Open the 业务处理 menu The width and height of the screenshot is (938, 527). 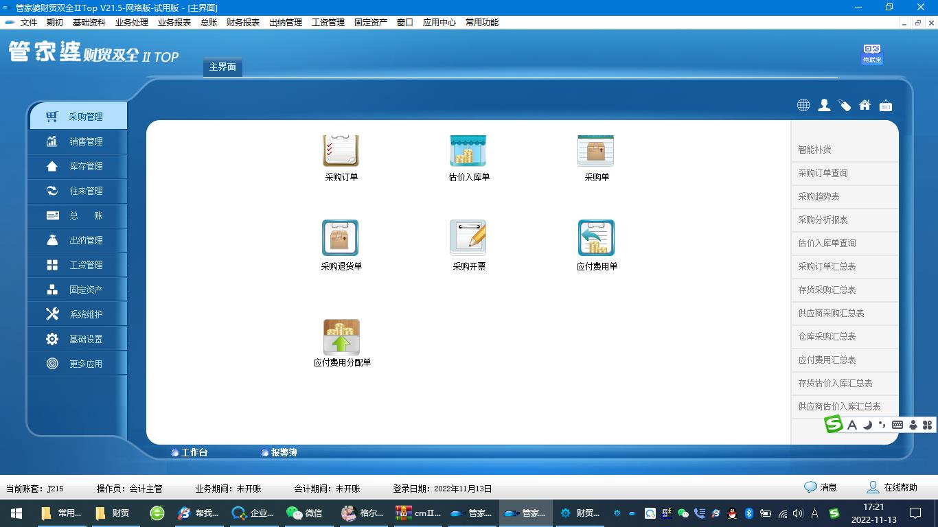coord(132,23)
